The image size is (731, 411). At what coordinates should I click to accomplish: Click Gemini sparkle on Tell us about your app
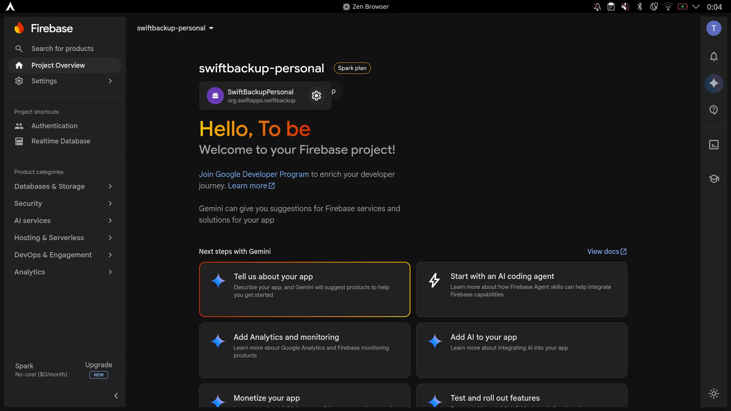coord(218,280)
